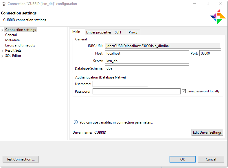The image size is (228, 168).
Task: Click the Password input field
Action: (x=137, y=92)
